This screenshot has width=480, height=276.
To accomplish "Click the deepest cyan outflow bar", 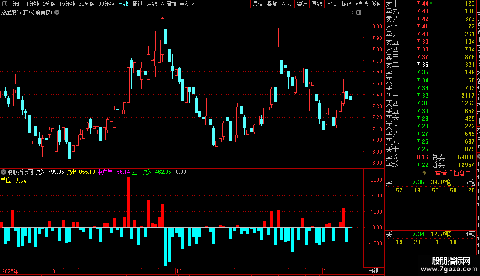I will [x=166, y=247].
